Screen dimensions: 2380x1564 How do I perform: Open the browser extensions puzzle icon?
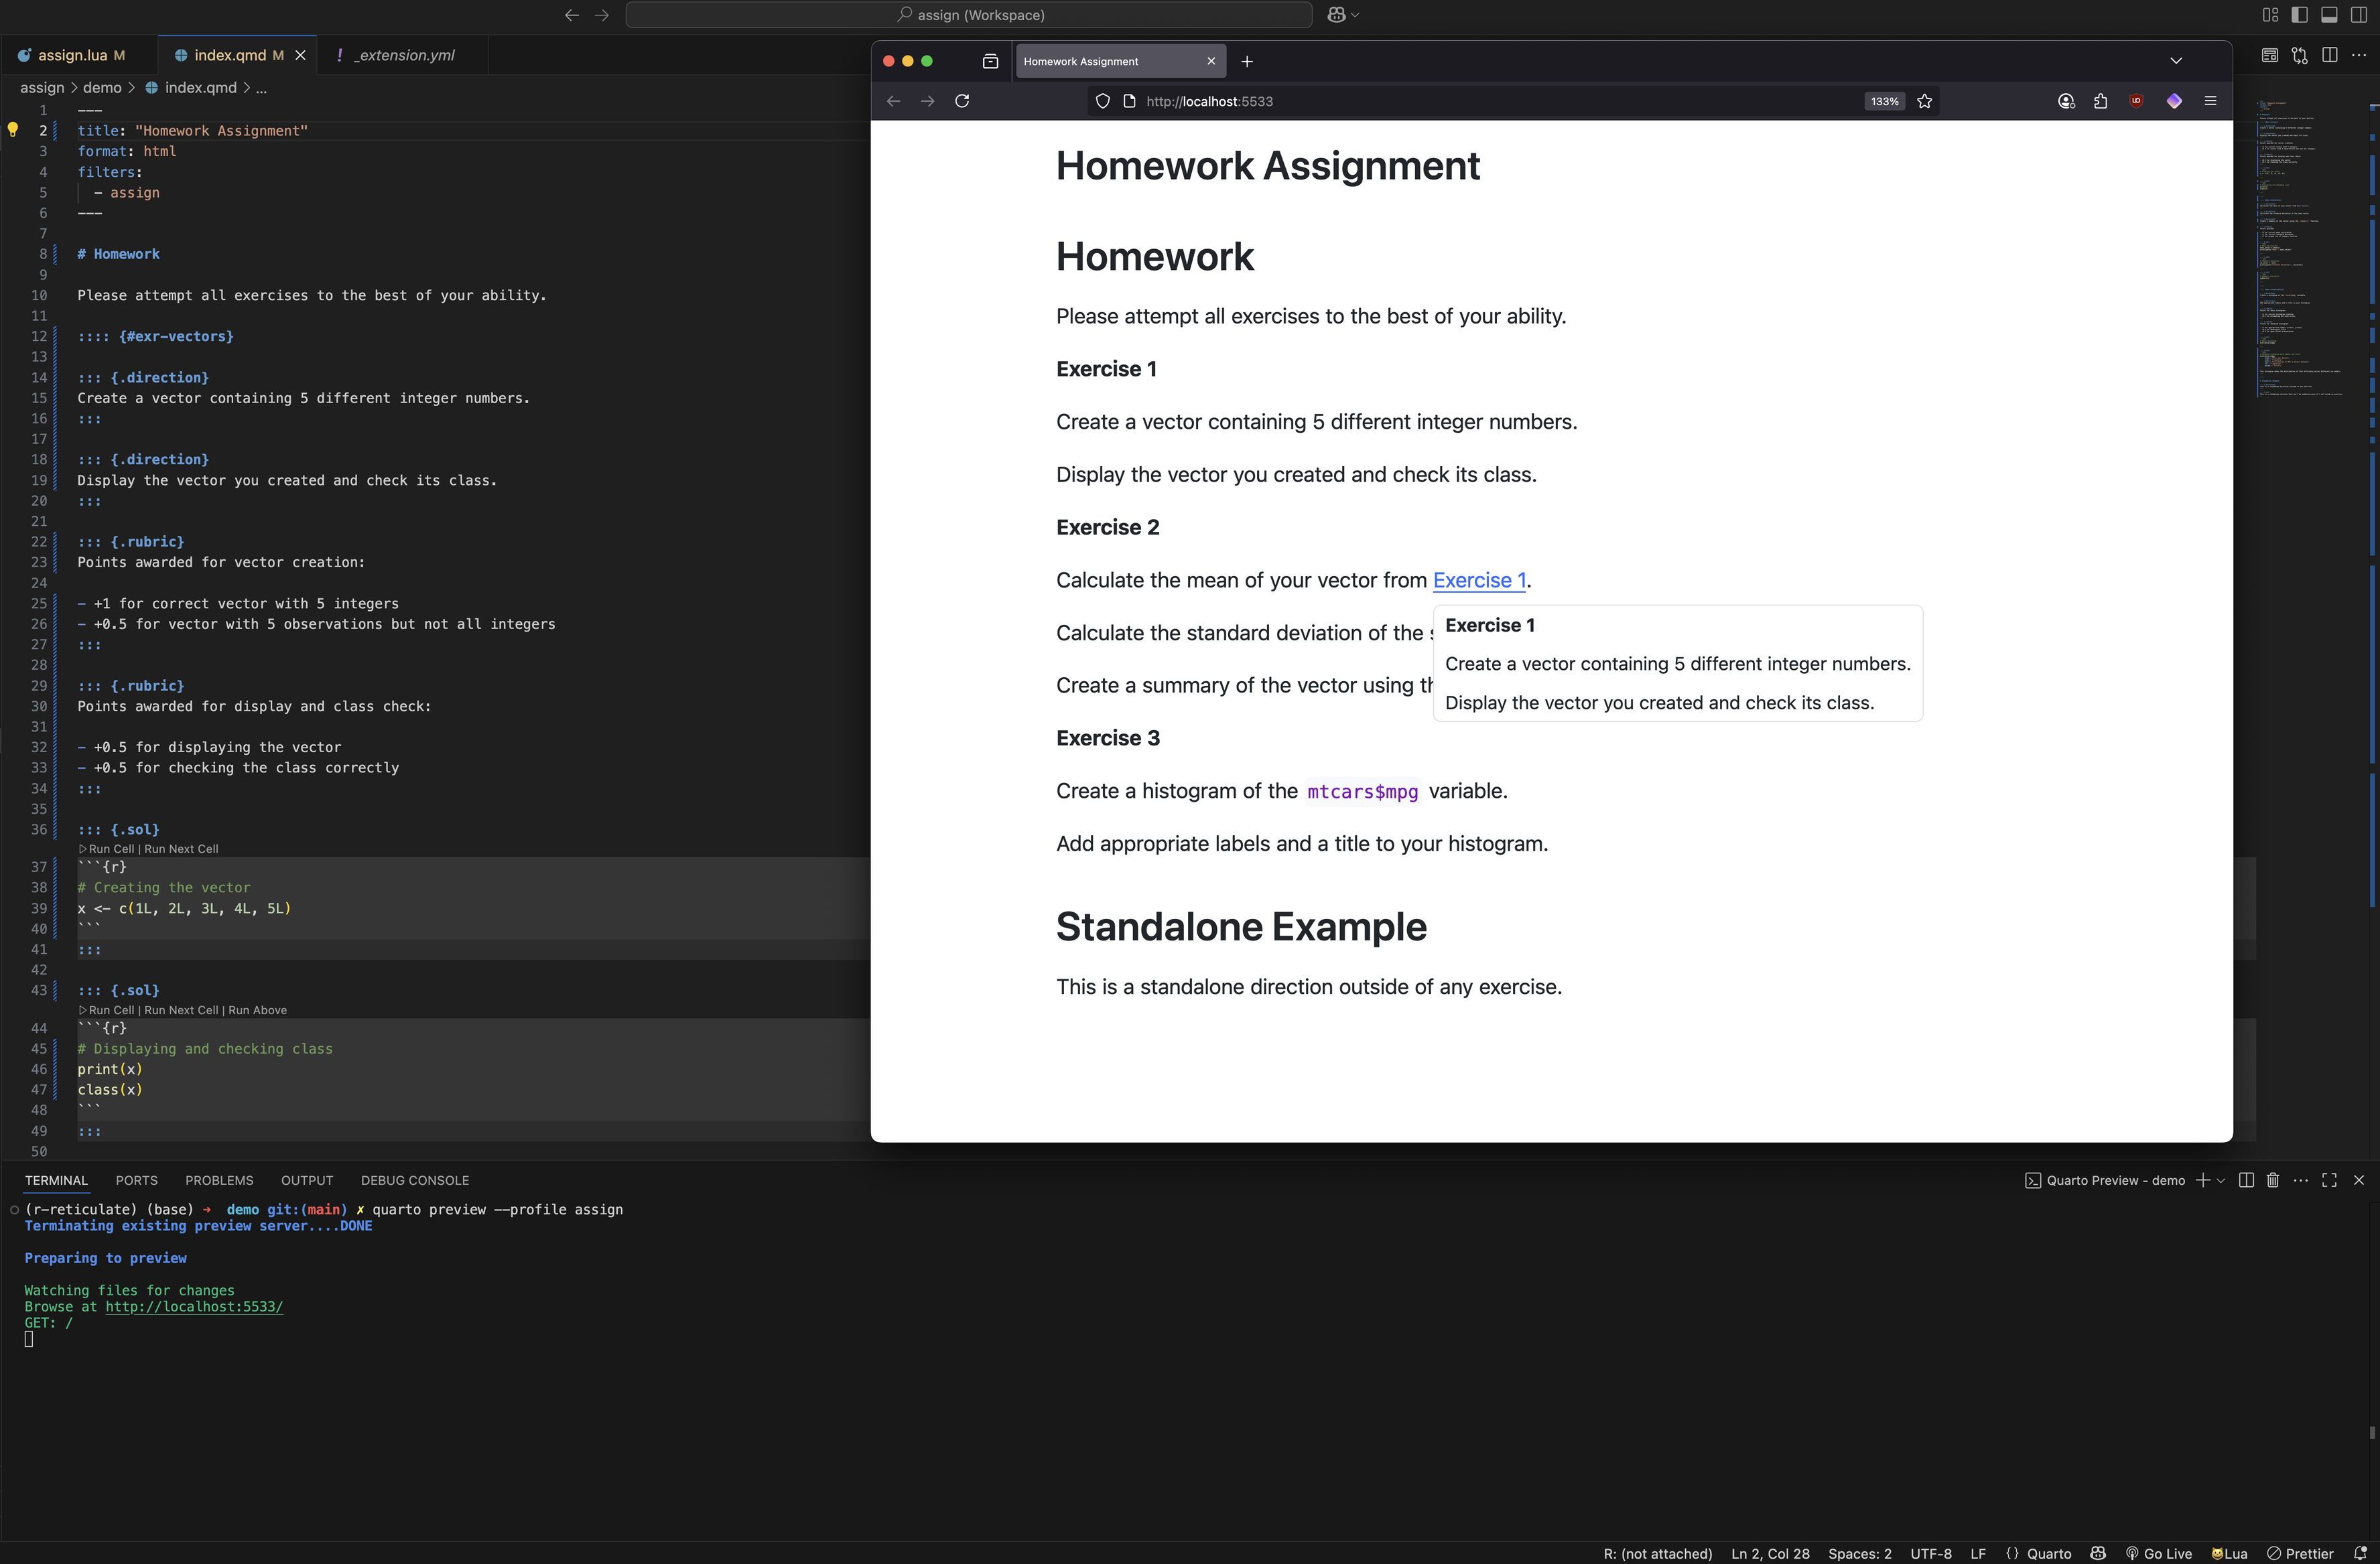click(x=2101, y=101)
